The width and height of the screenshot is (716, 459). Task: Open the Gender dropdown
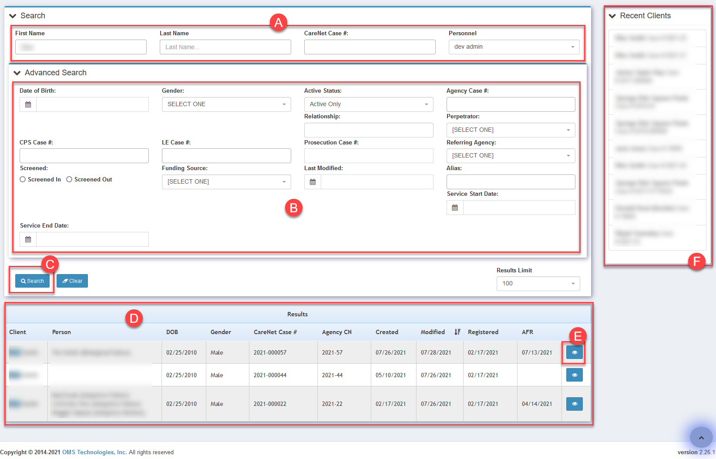click(226, 104)
